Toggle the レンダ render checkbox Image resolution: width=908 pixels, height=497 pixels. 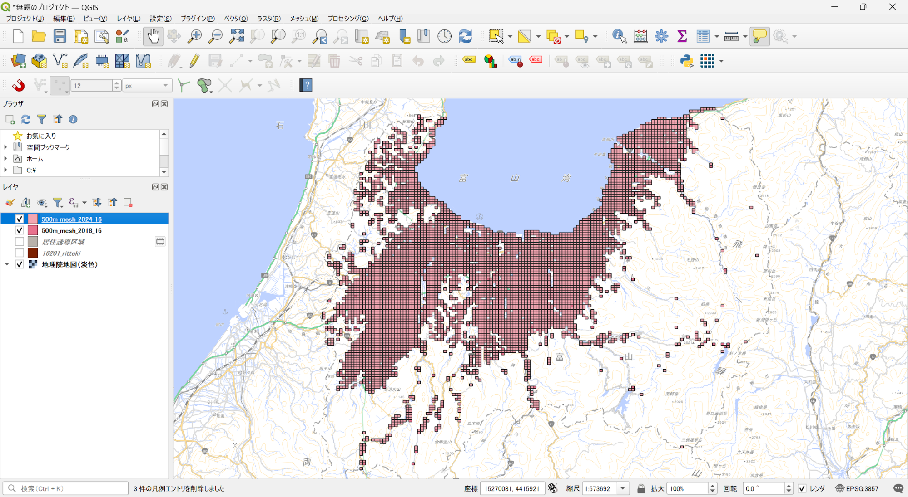[802, 488]
